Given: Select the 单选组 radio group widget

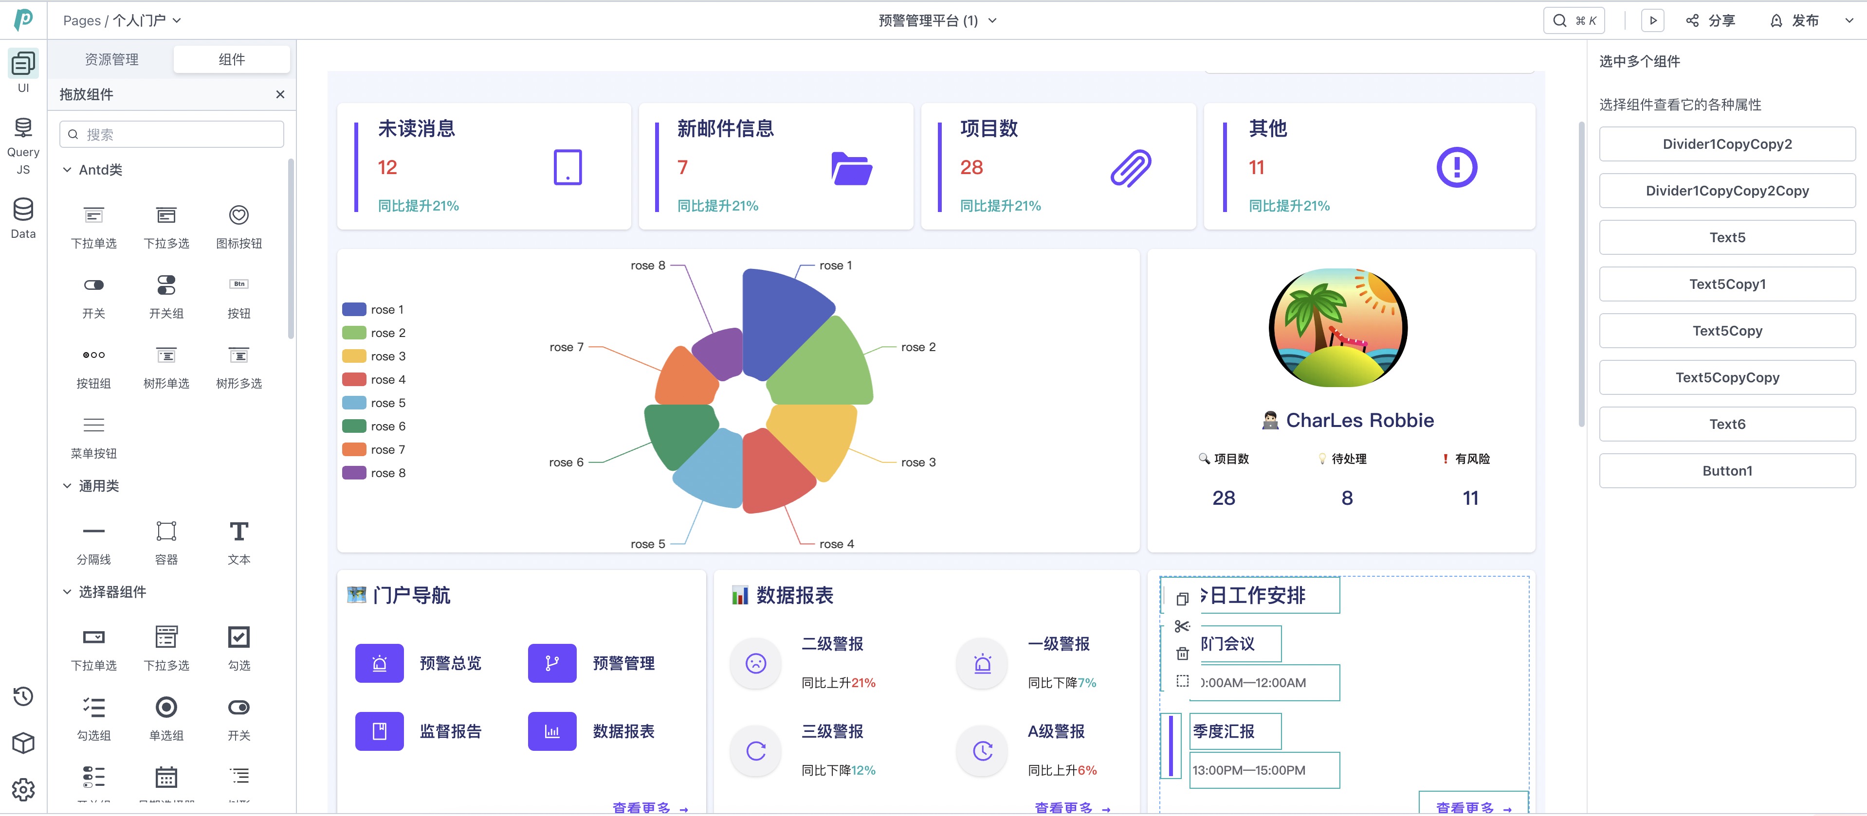Looking at the screenshot, I should (166, 718).
